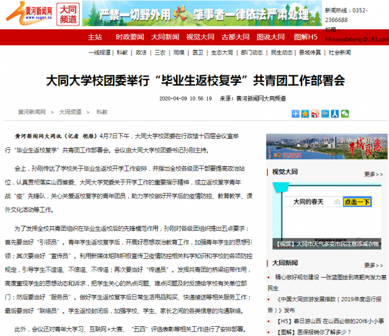Click the 视觉大同 sidebar heading

tap(285, 172)
